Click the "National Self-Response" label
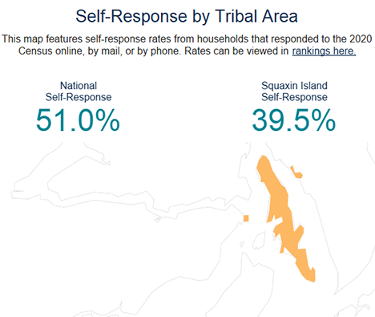The width and height of the screenshot is (375, 317). tap(79, 91)
